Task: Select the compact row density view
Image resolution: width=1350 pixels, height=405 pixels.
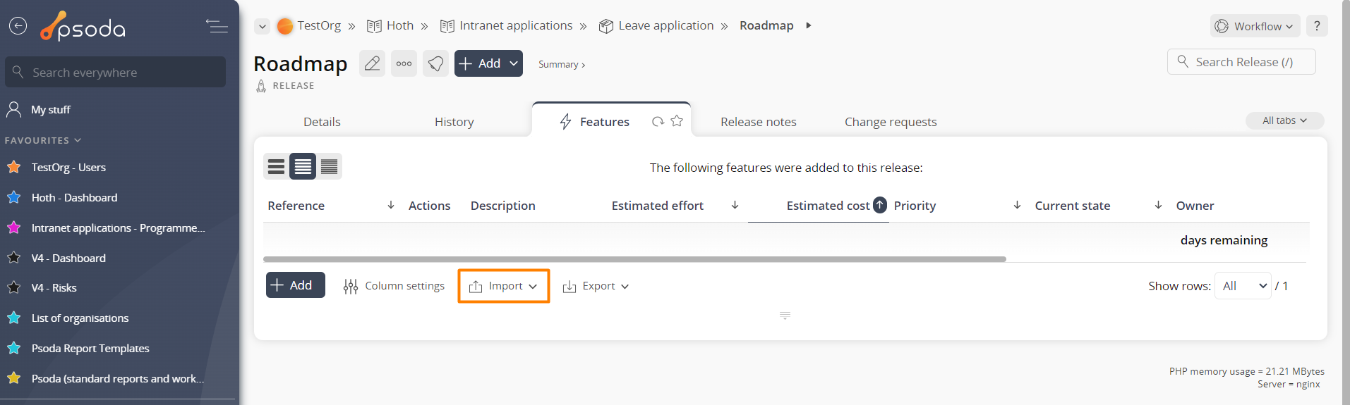Action: click(x=329, y=166)
